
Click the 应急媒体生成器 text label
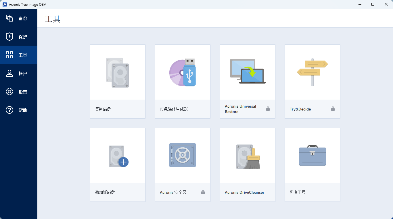174,109
